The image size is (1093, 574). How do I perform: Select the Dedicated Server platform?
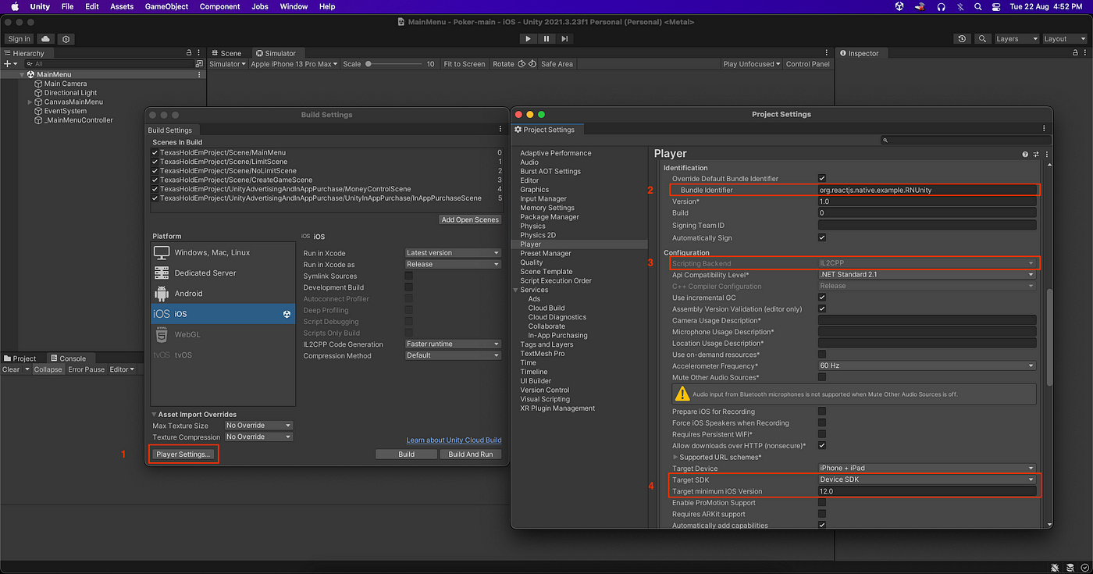tap(223, 273)
